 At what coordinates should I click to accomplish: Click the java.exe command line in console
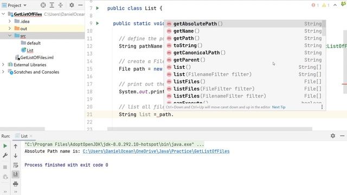[114, 145]
